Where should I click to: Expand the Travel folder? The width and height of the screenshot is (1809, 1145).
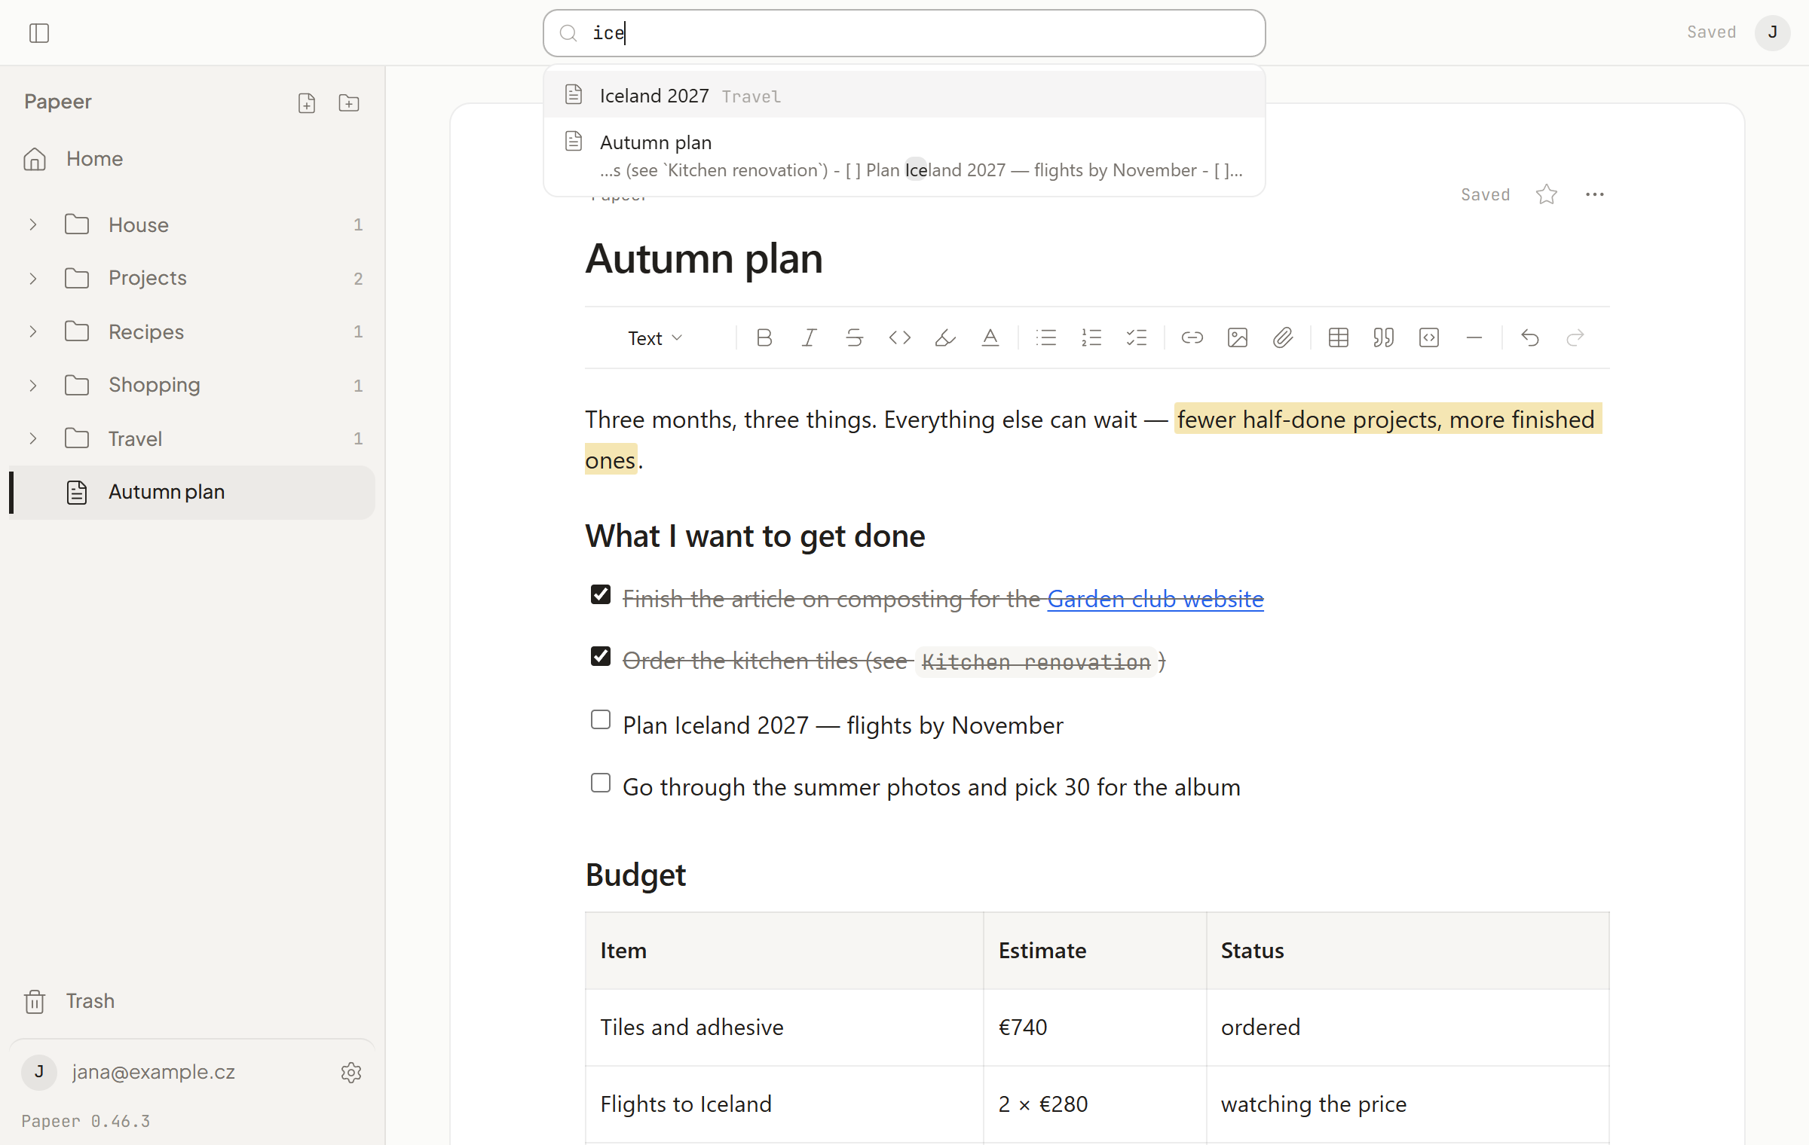click(x=33, y=438)
